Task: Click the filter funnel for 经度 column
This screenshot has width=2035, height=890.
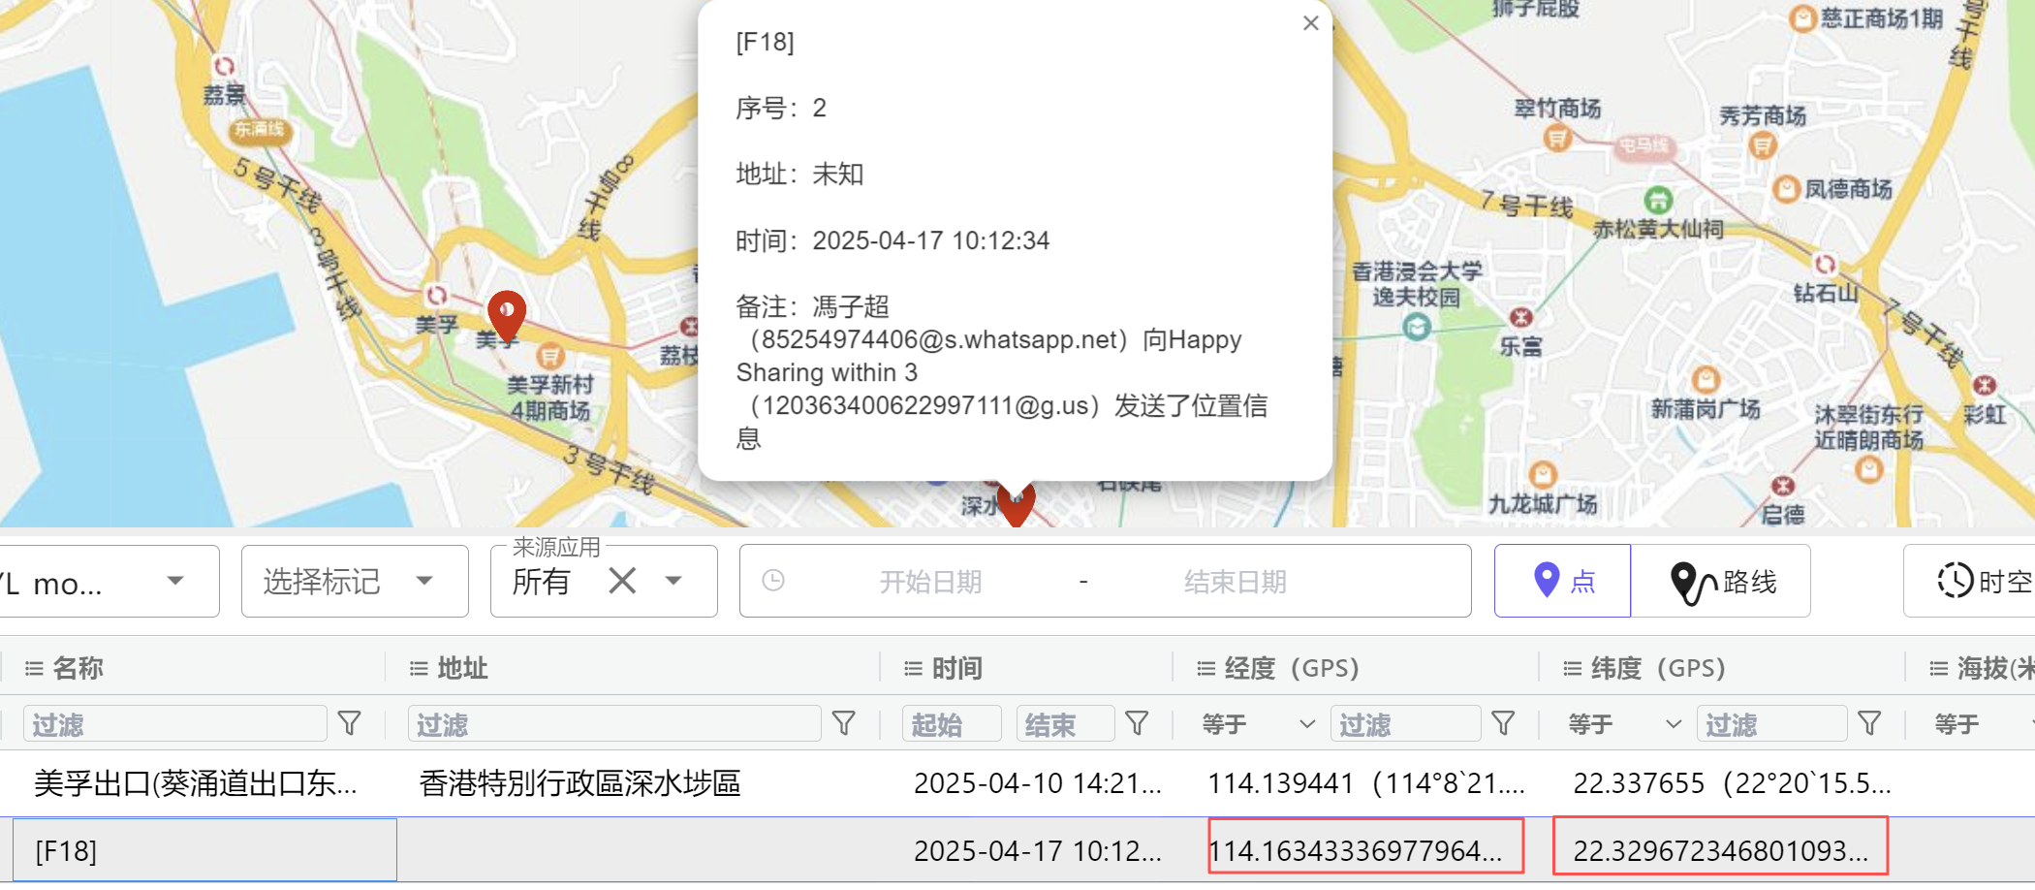Action: (x=1503, y=723)
